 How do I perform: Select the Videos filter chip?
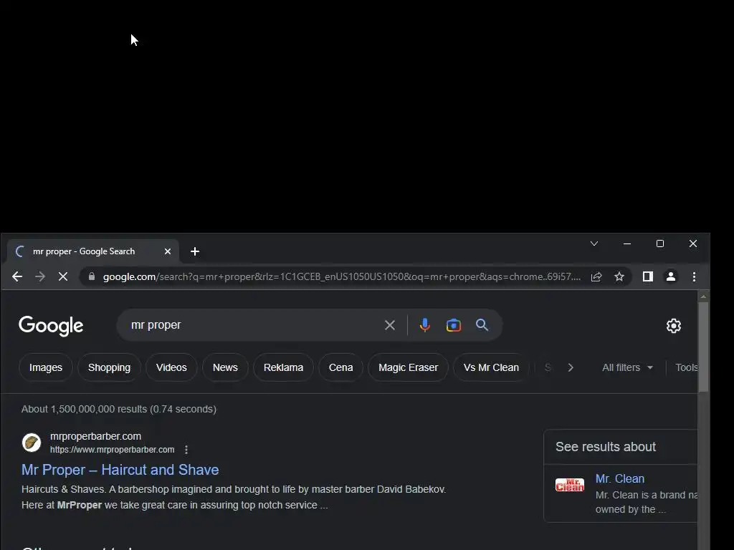click(171, 367)
